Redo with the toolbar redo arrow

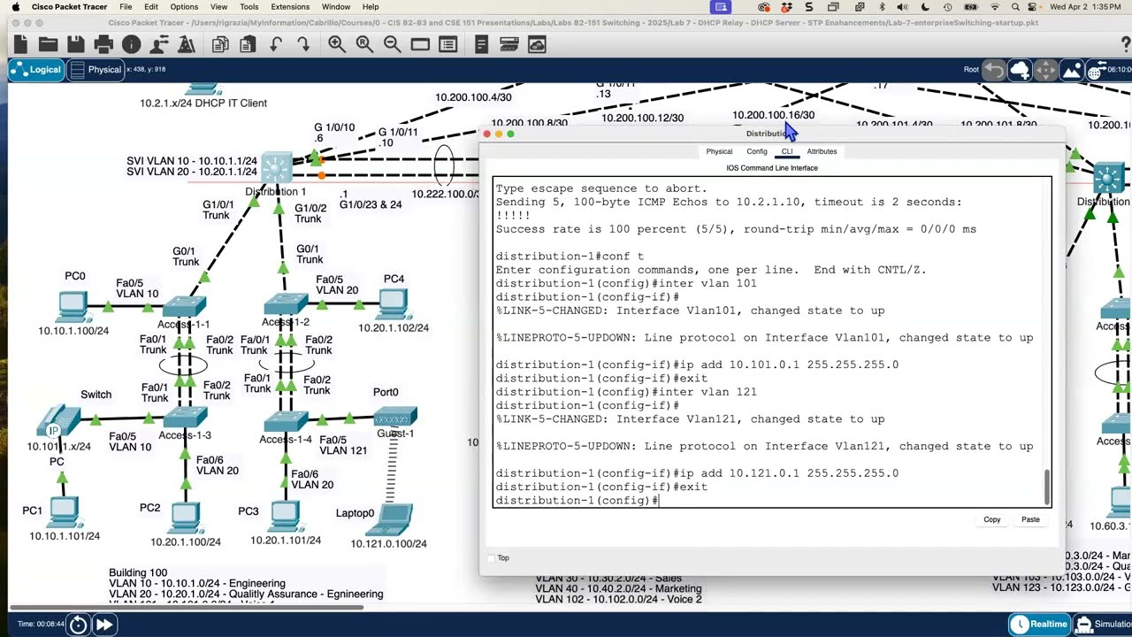(303, 43)
